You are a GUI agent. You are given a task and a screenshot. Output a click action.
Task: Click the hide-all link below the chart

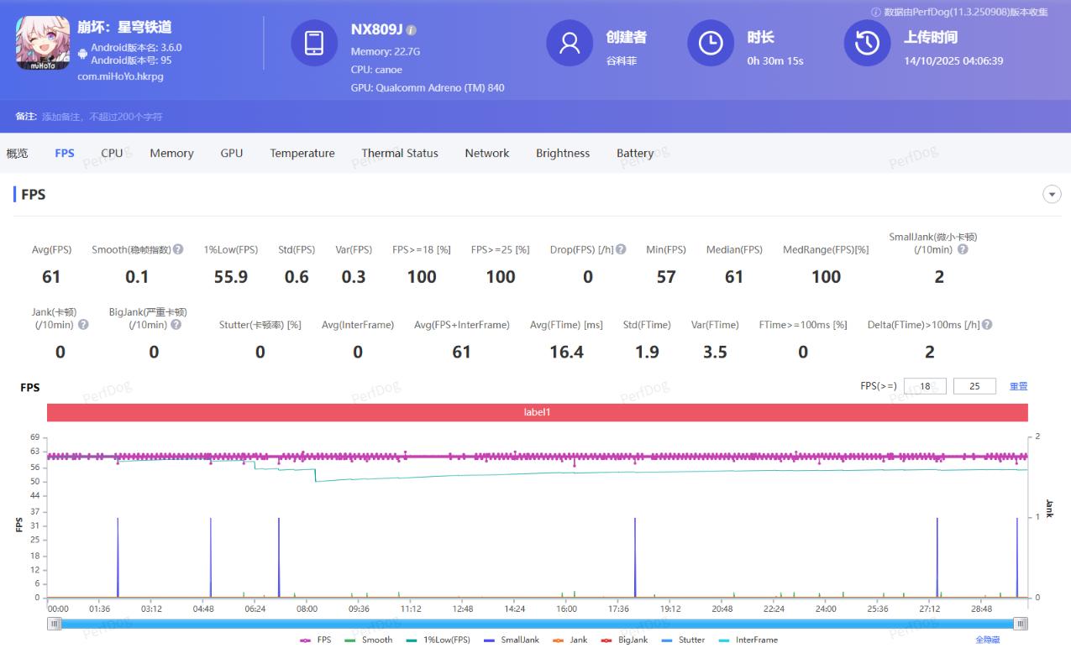987,640
